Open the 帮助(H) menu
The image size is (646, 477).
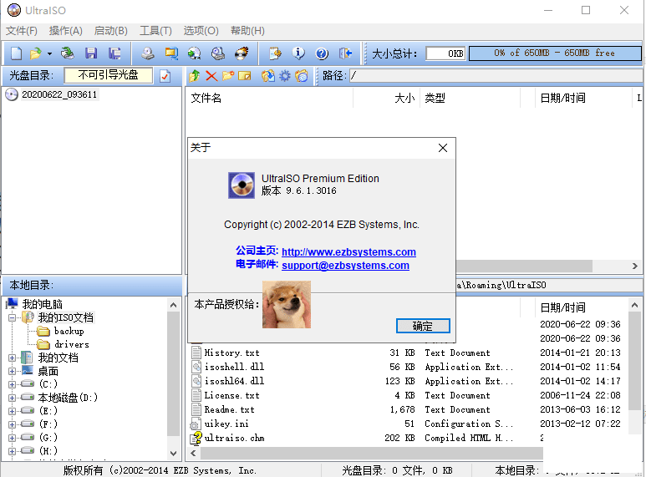pyautogui.click(x=247, y=31)
